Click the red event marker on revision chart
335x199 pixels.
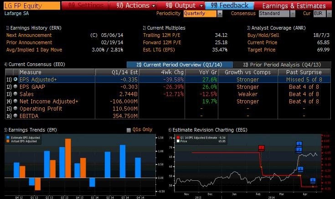pos(261,148)
